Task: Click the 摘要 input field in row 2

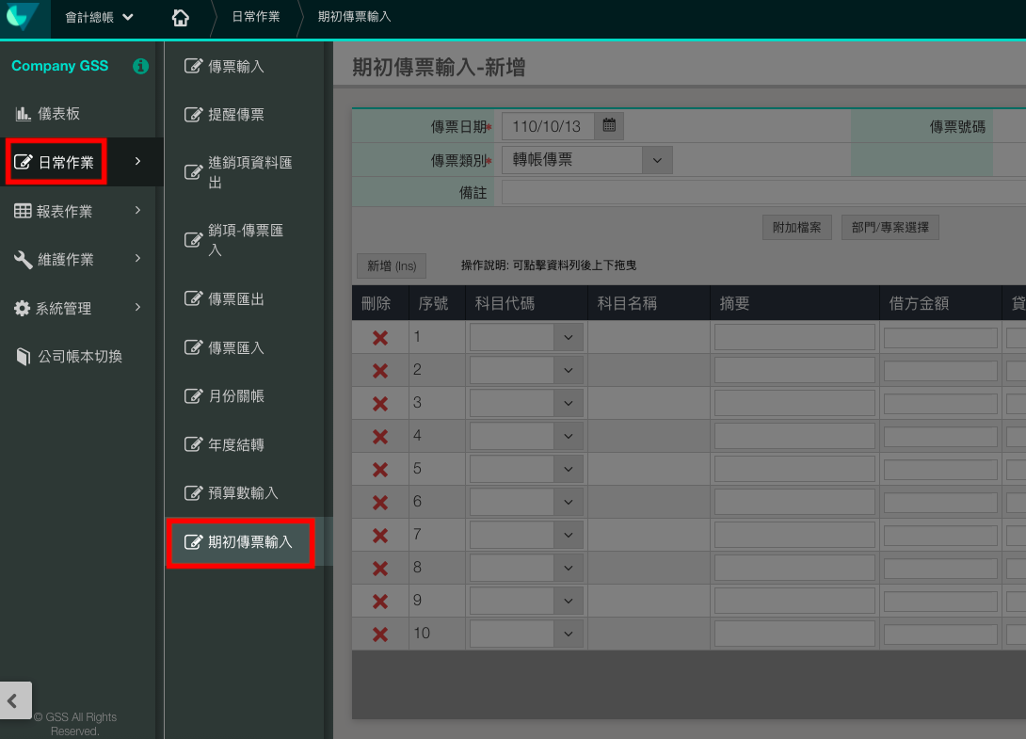Action: [794, 370]
